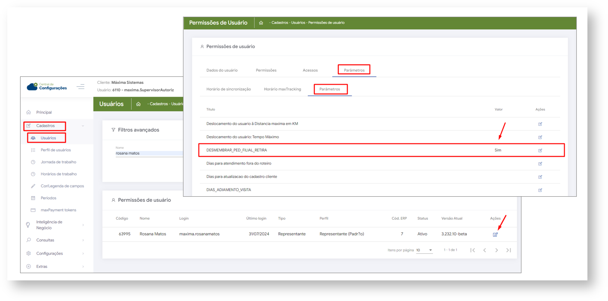
Task: Open Usuários in sidebar
Action: [x=48, y=138]
